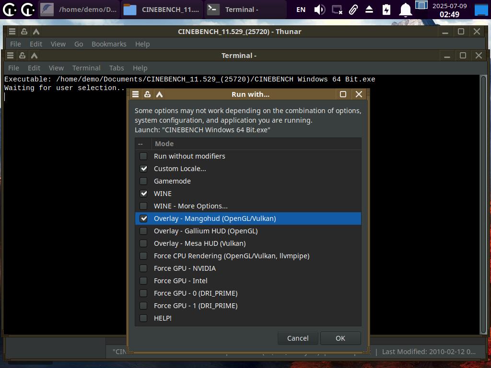Image resolution: width=491 pixels, height=368 pixels.
Task: Click the Terminal title bar pin icon
Action: (22, 56)
